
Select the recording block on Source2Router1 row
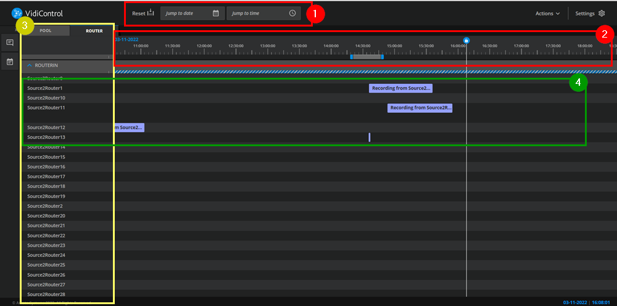[400, 88]
